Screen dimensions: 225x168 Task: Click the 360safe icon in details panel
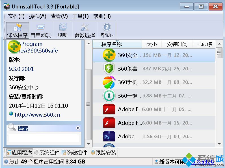click(x=14, y=47)
